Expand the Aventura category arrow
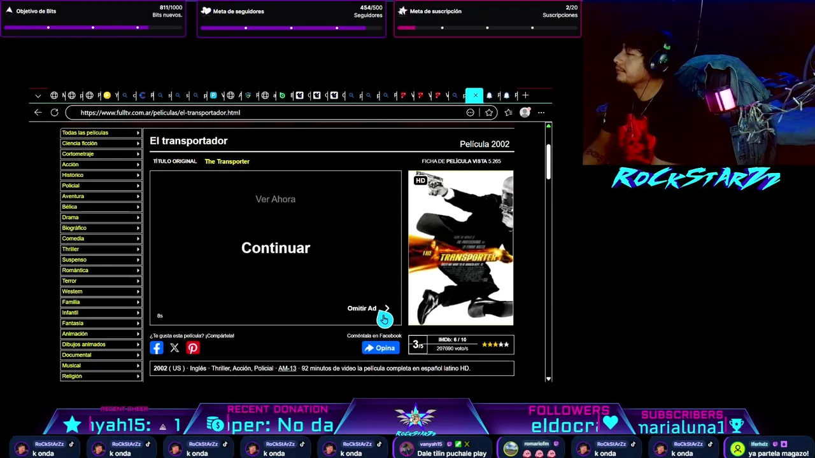 click(x=138, y=197)
